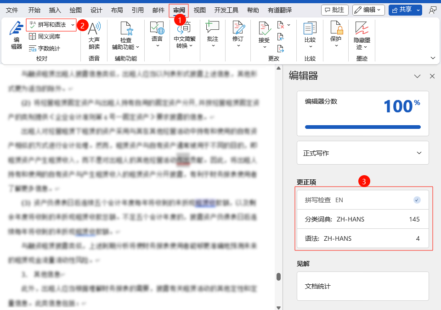Open the 引用 ribbon tab
The image size is (441, 310).
pos(137,10)
